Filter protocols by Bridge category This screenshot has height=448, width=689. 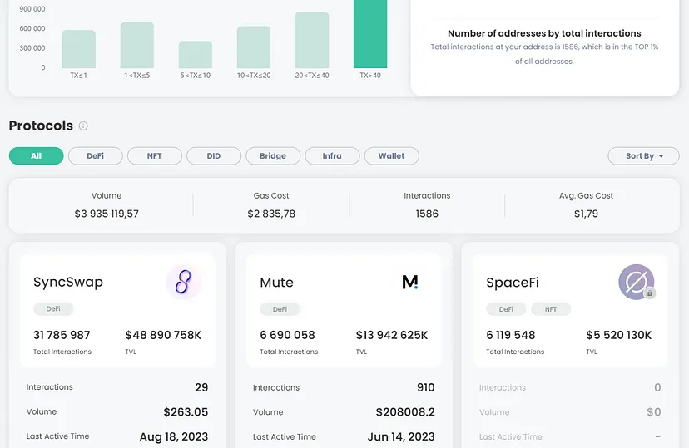(x=272, y=155)
